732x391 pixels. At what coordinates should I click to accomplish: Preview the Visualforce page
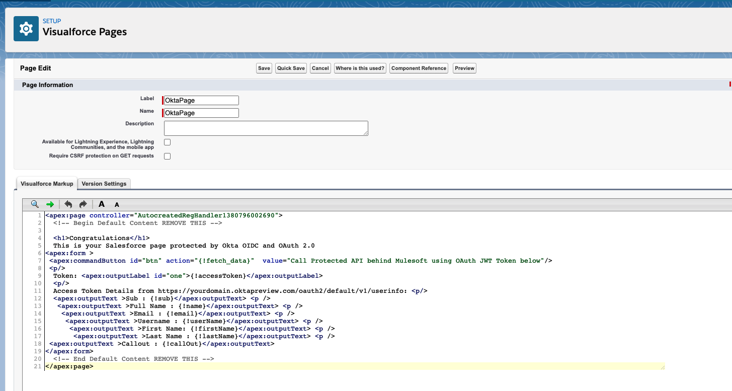464,68
